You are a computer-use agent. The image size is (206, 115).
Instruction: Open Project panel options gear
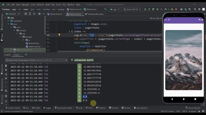click(39, 14)
